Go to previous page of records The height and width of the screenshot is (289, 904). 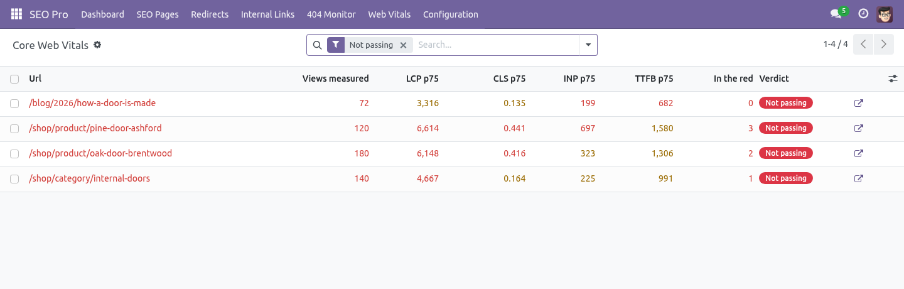863,44
